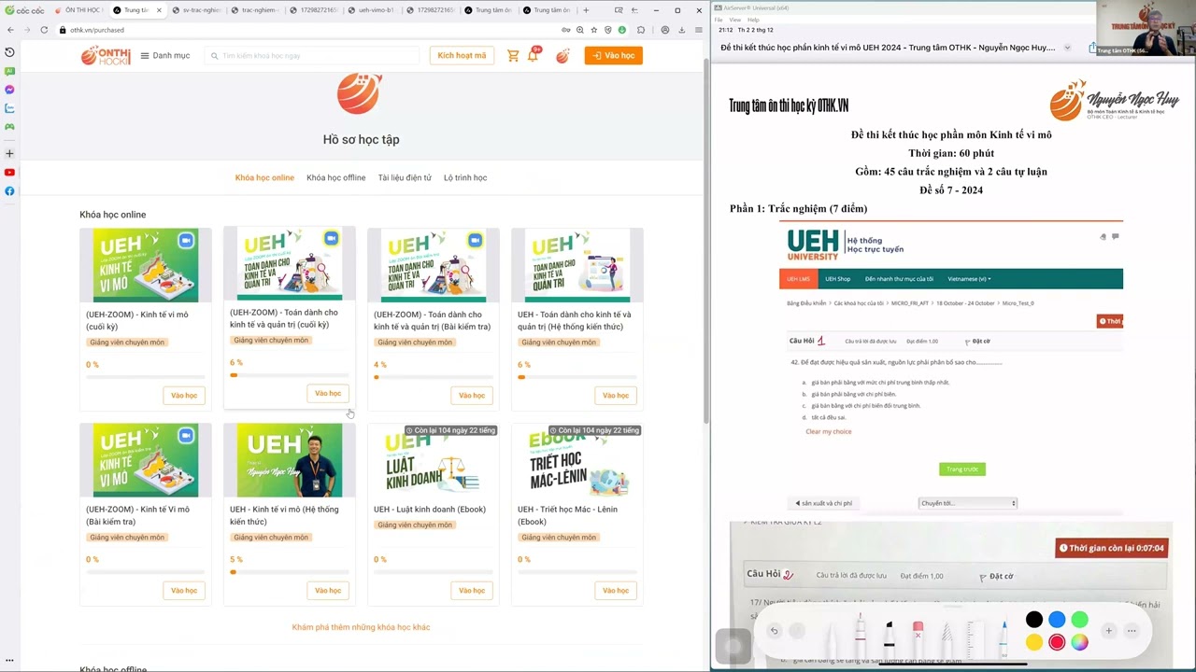Open the browser zoom magnifier icon
Image resolution: width=1196 pixels, height=672 pixels.
click(x=580, y=30)
